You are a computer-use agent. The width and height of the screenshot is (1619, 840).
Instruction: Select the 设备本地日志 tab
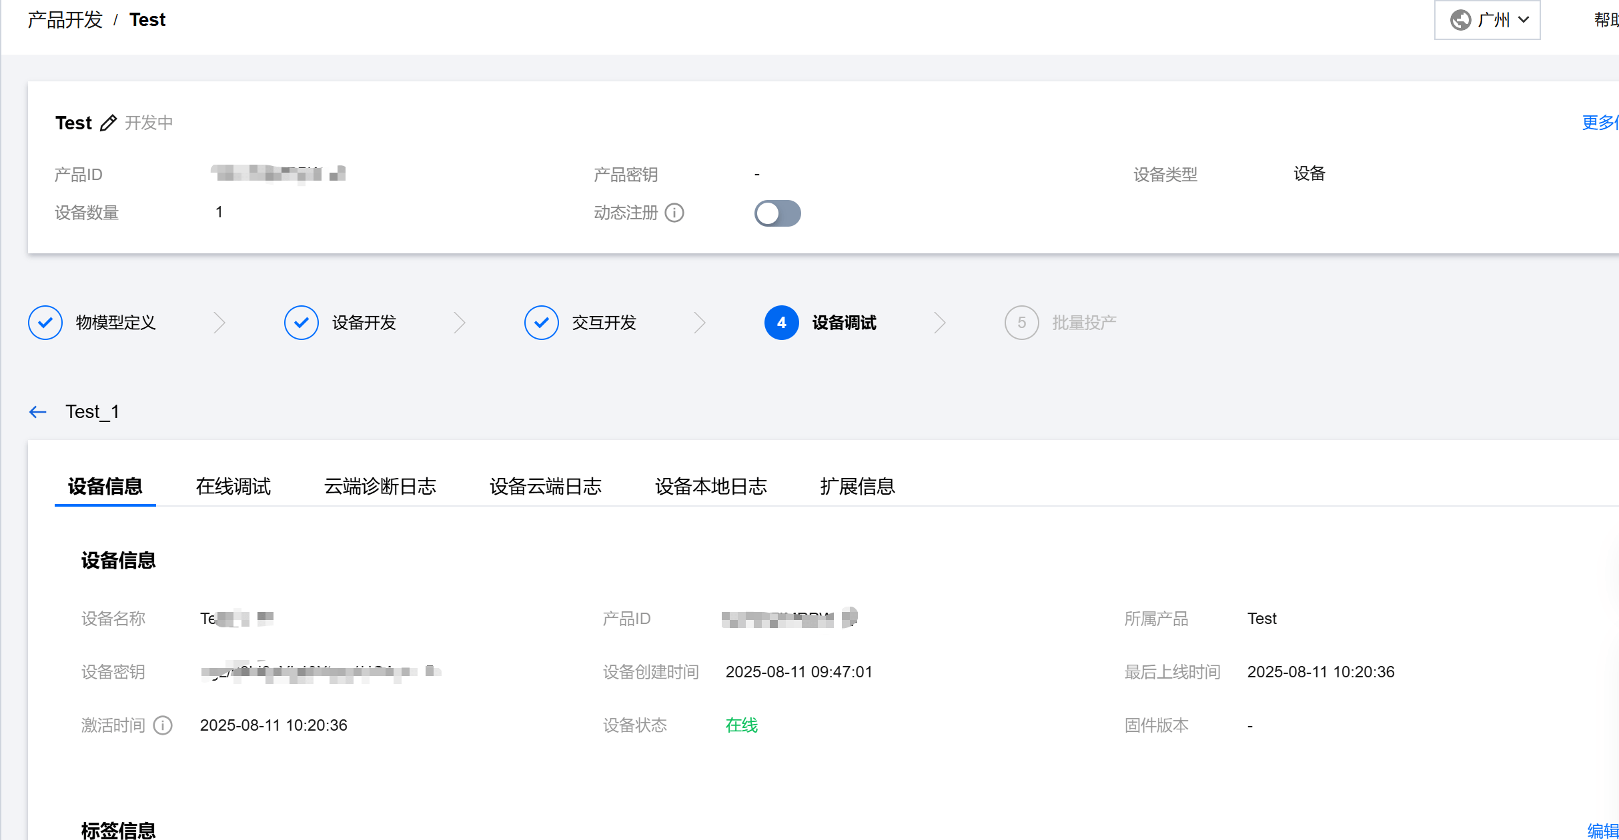[x=710, y=487]
